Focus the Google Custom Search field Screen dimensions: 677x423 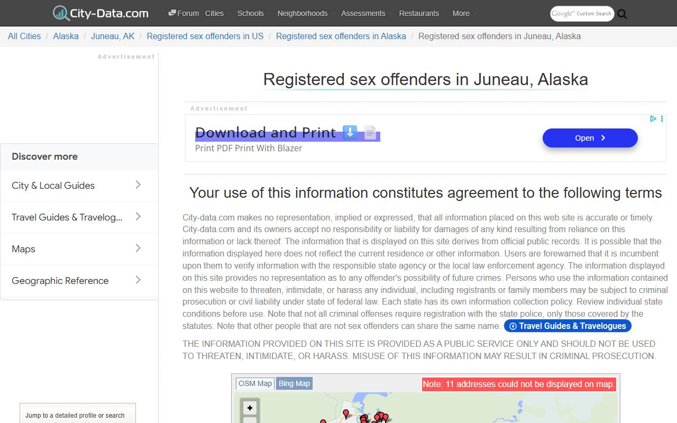coord(582,14)
